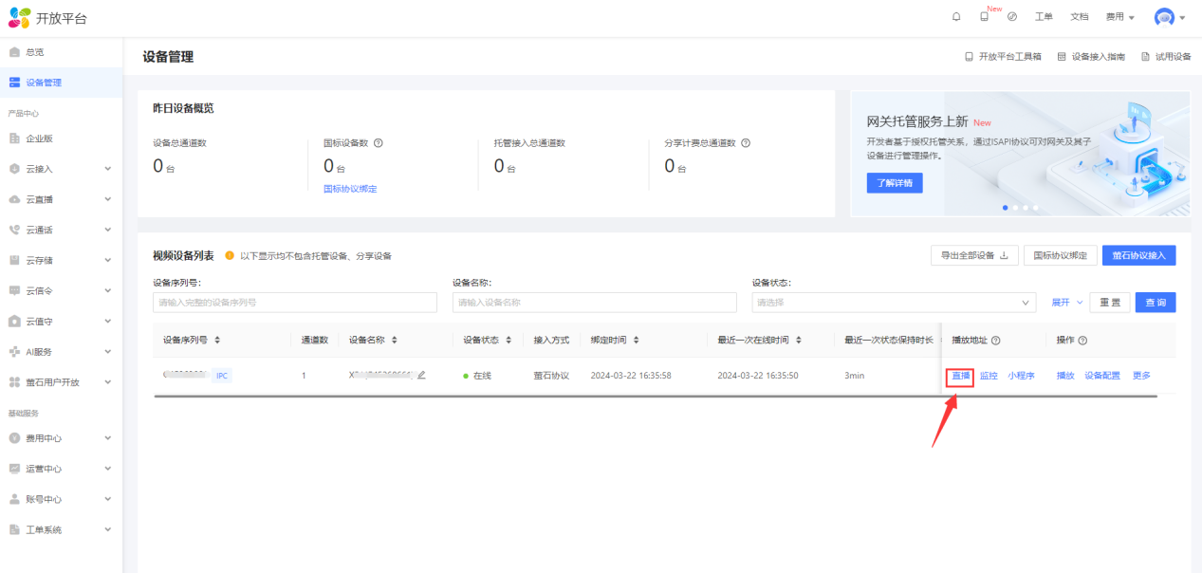Click the pencil icon to edit device name
The width and height of the screenshot is (1202, 573).
pyautogui.click(x=421, y=375)
